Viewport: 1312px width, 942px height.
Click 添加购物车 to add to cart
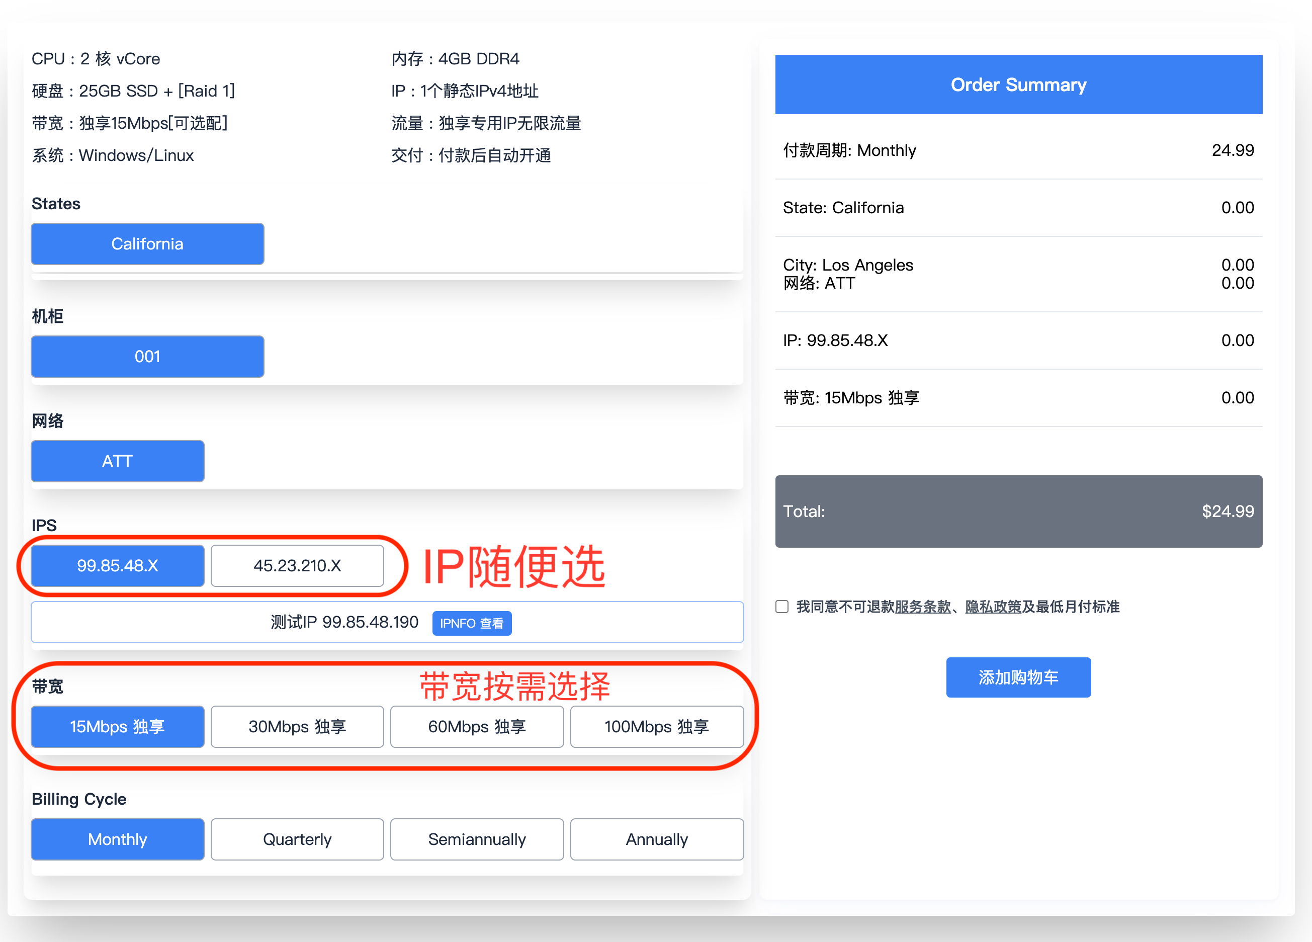click(x=1018, y=677)
